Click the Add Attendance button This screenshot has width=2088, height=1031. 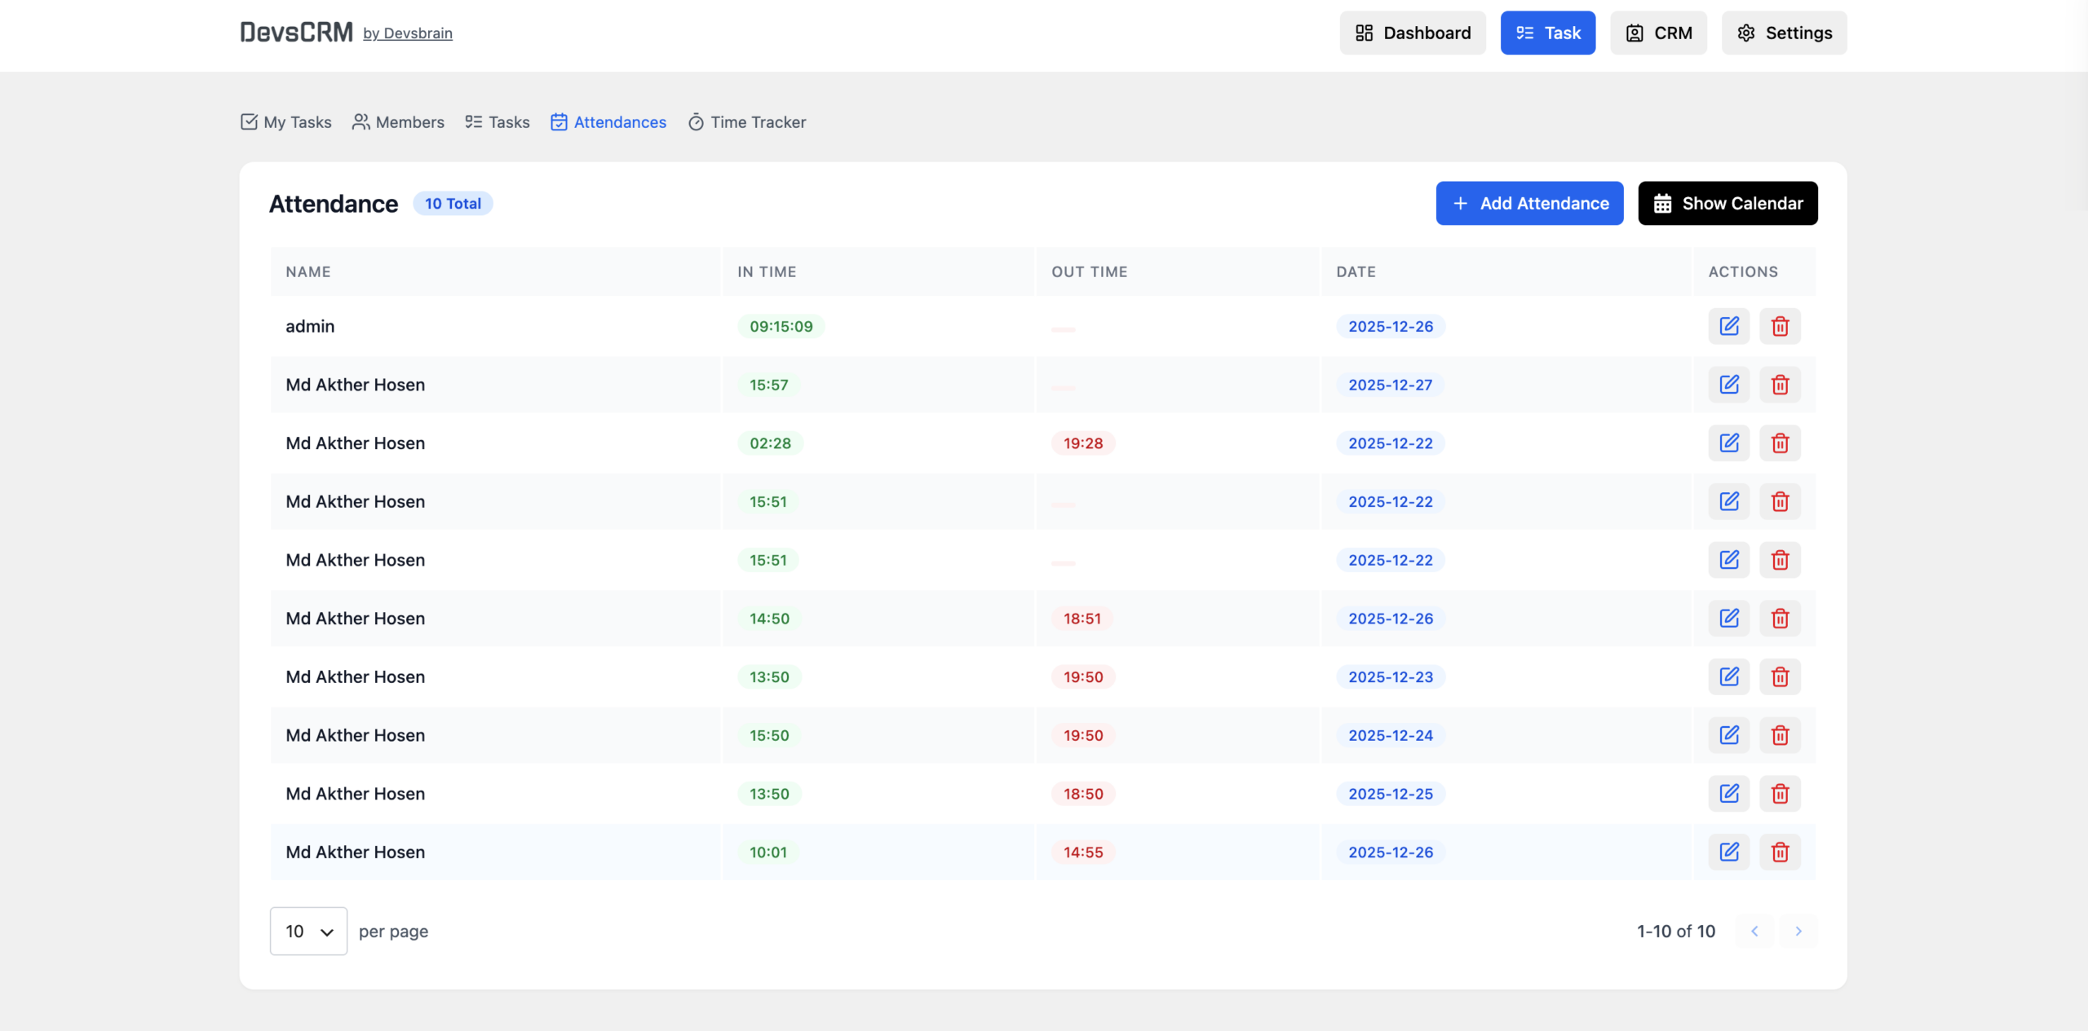tap(1530, 203)
